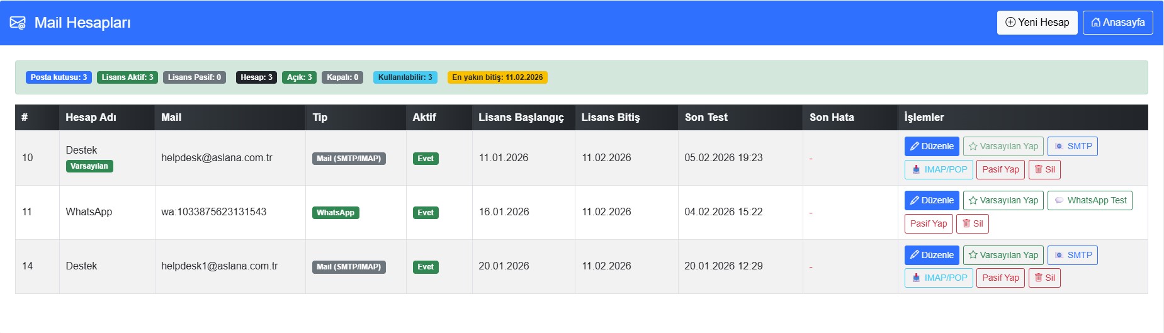
Task: Set WhatsApp account as default (Varsayılan Yap)
Action: 1003,200
